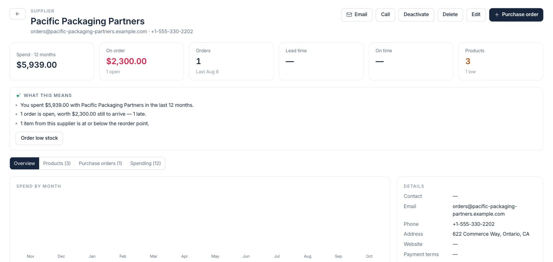
Task: Click the Website label in Details
Action: point(413,244)
